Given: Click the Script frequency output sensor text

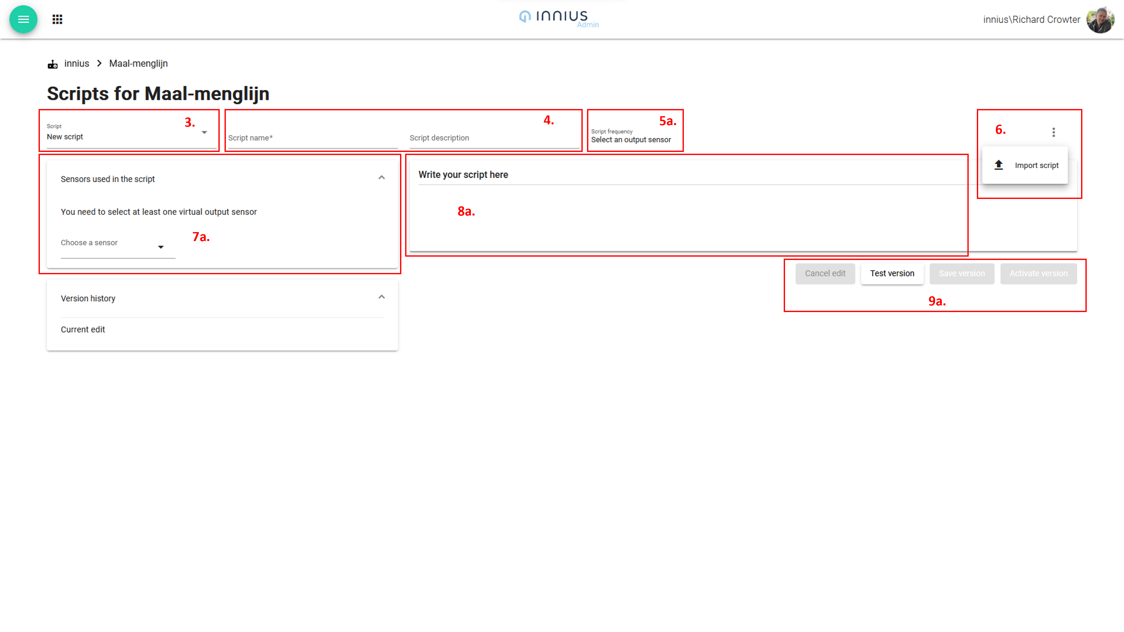Looking at the screenshot, I should [631, 140].
